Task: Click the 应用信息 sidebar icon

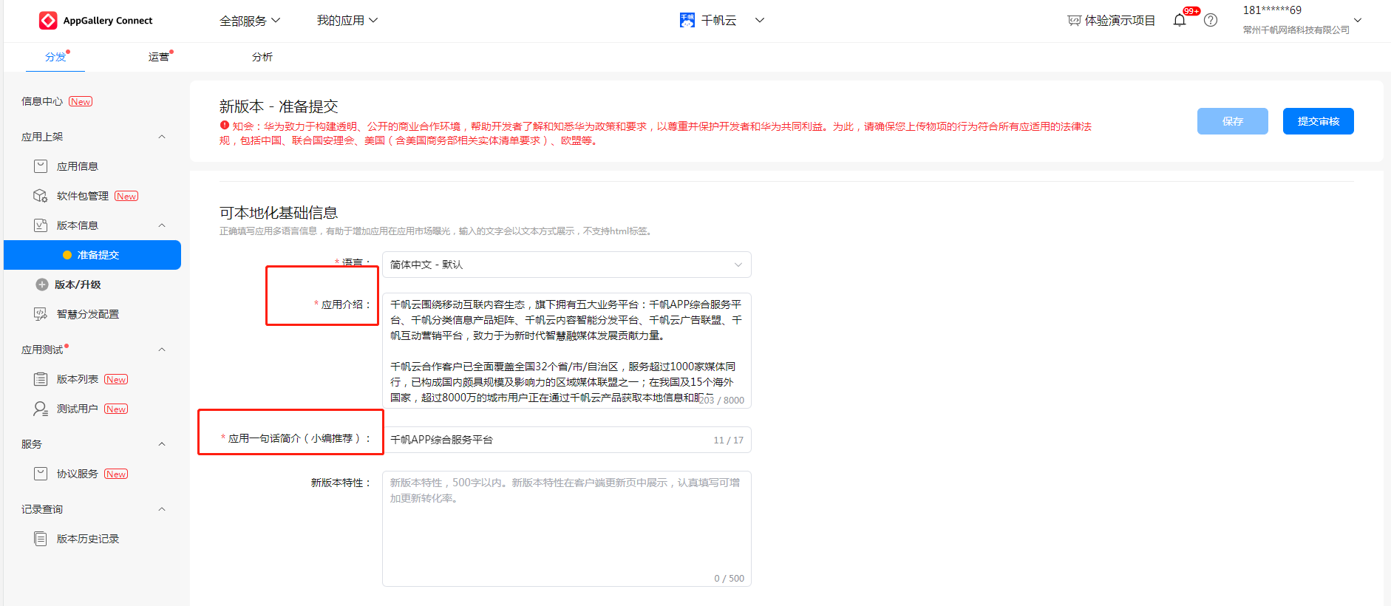Action: [x=41, y=166]
